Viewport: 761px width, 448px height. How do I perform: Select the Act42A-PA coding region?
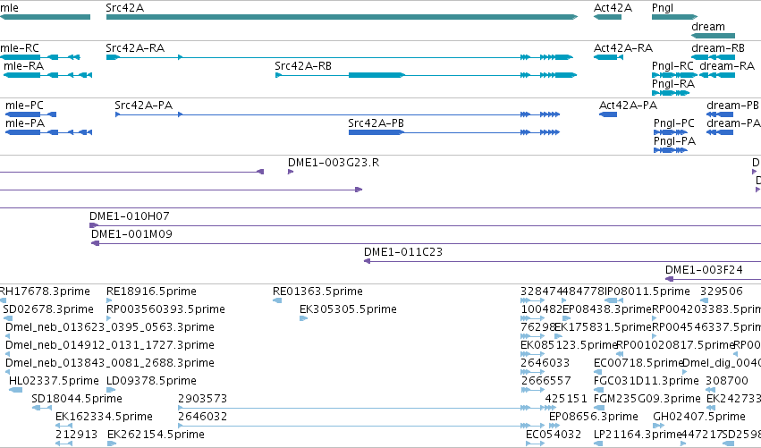click(x=608, y=114)
